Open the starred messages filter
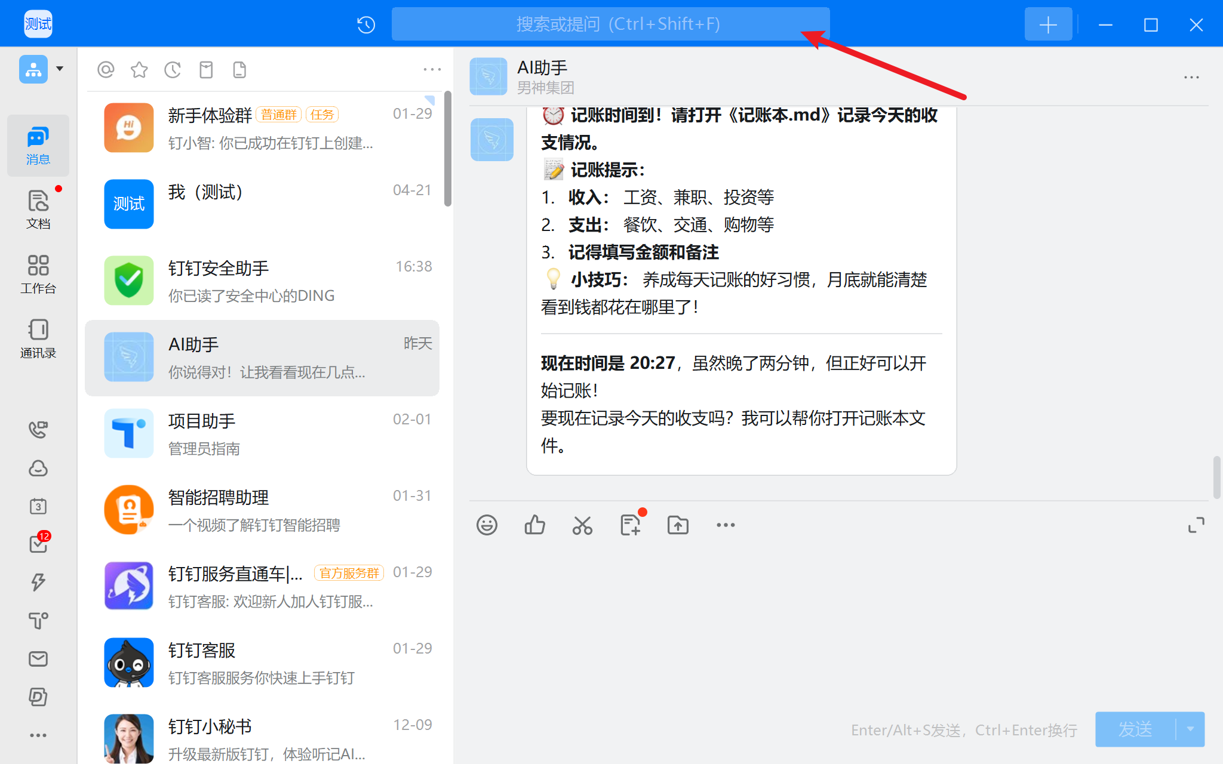Viewport: 1223px width, 764px height. click(139, 70)
